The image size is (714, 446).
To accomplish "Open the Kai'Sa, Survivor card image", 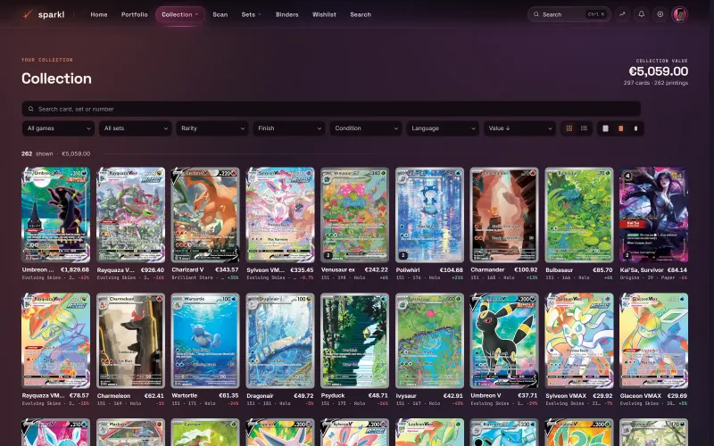I will [654, 215].
